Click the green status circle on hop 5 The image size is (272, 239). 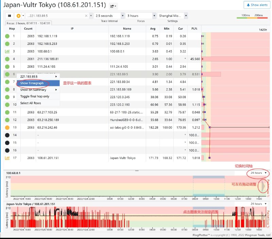[7, 66]
